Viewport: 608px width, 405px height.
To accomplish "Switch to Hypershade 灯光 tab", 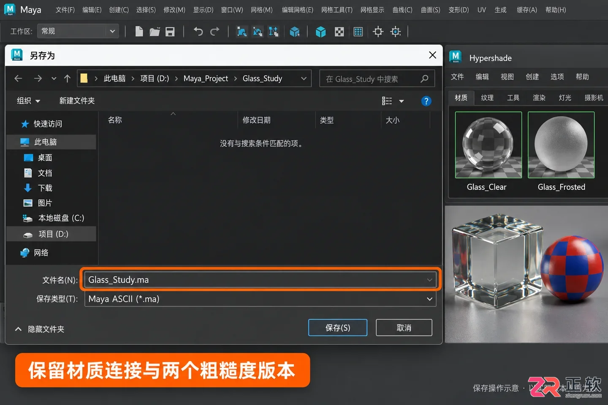I will 565,98.
